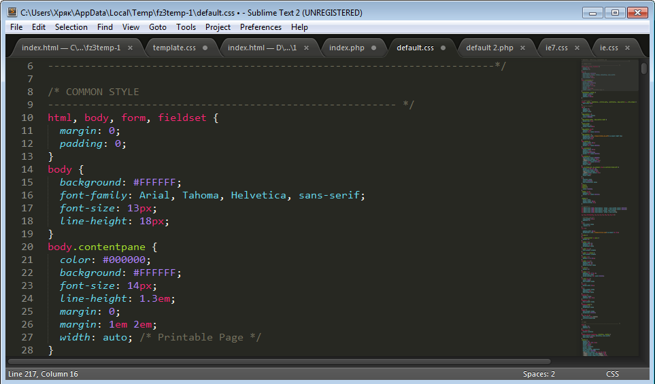Close the index.html fz3temp-1 tab

pyautogui.click(x=130, y=48)
